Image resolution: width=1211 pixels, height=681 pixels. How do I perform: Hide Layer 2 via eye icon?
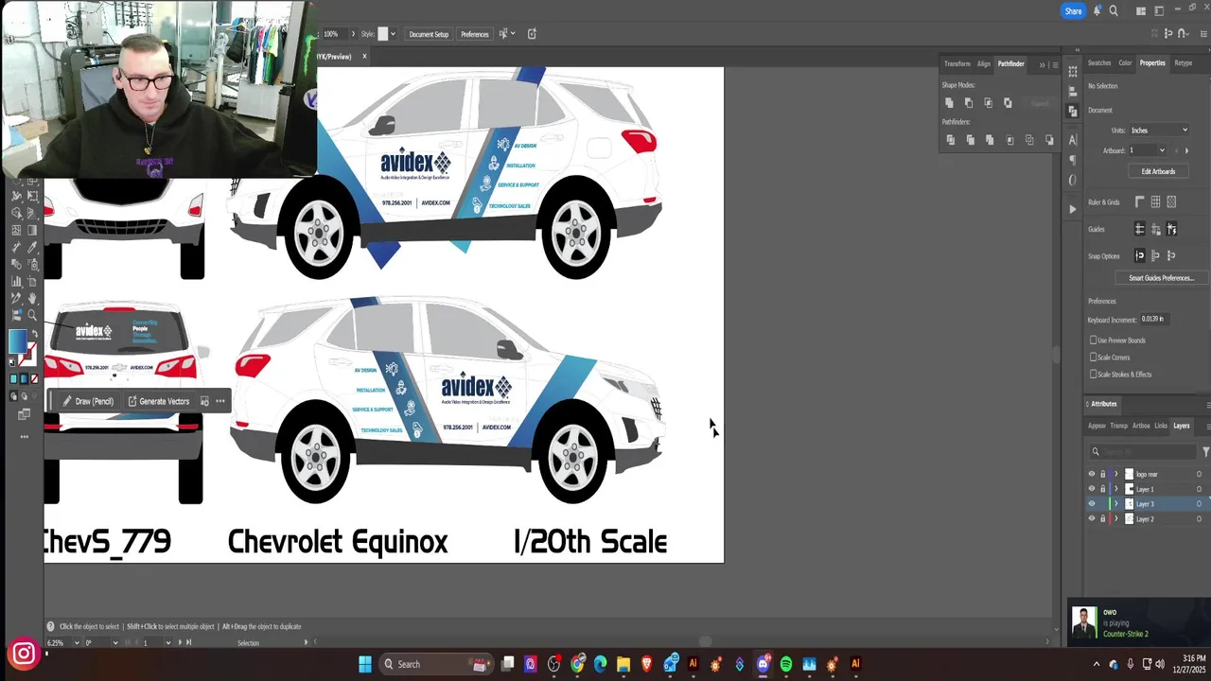pyautogui.click(x=1092, y=518)
